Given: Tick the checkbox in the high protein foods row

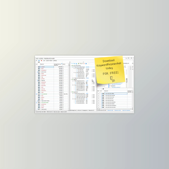Looking at the screenshot, I should (x=38, y=101).
